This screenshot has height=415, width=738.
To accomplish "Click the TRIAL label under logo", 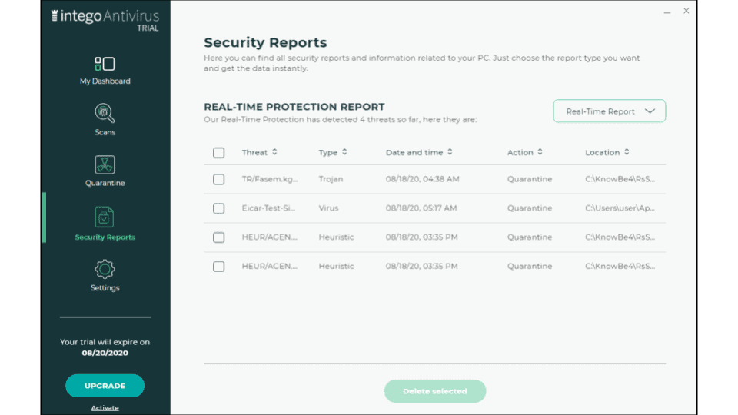I will (x=148, y=28).
